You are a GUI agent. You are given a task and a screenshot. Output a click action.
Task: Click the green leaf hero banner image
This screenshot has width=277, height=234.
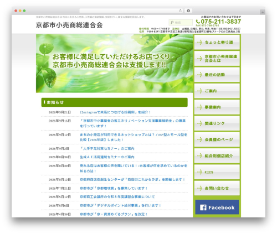coord(115,63)
